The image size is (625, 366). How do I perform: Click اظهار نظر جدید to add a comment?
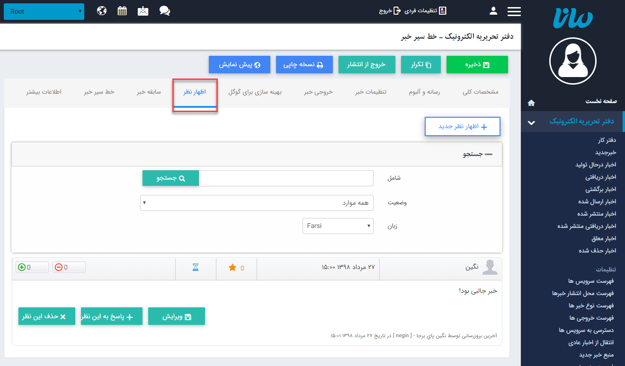[x=463, y=126]
